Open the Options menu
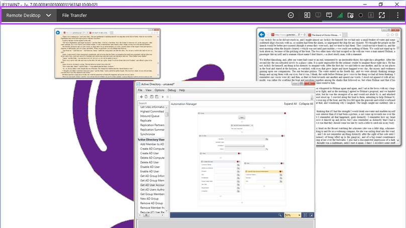 tap(159, 90)
